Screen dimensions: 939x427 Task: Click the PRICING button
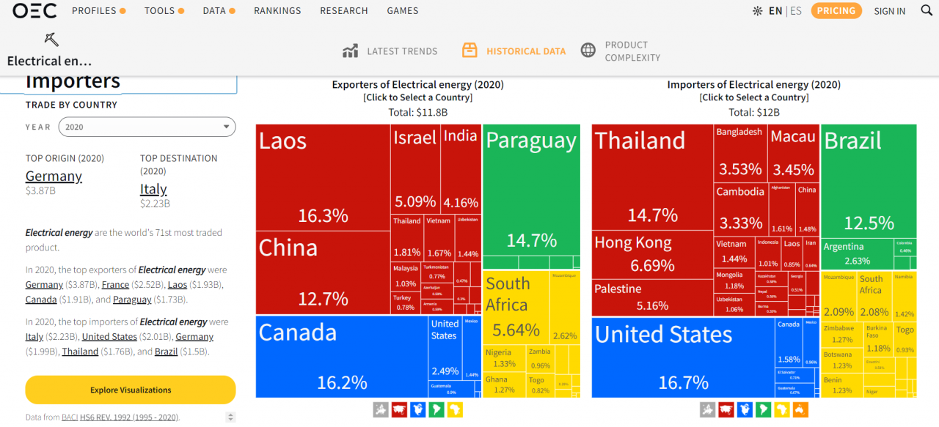(836, 11)
